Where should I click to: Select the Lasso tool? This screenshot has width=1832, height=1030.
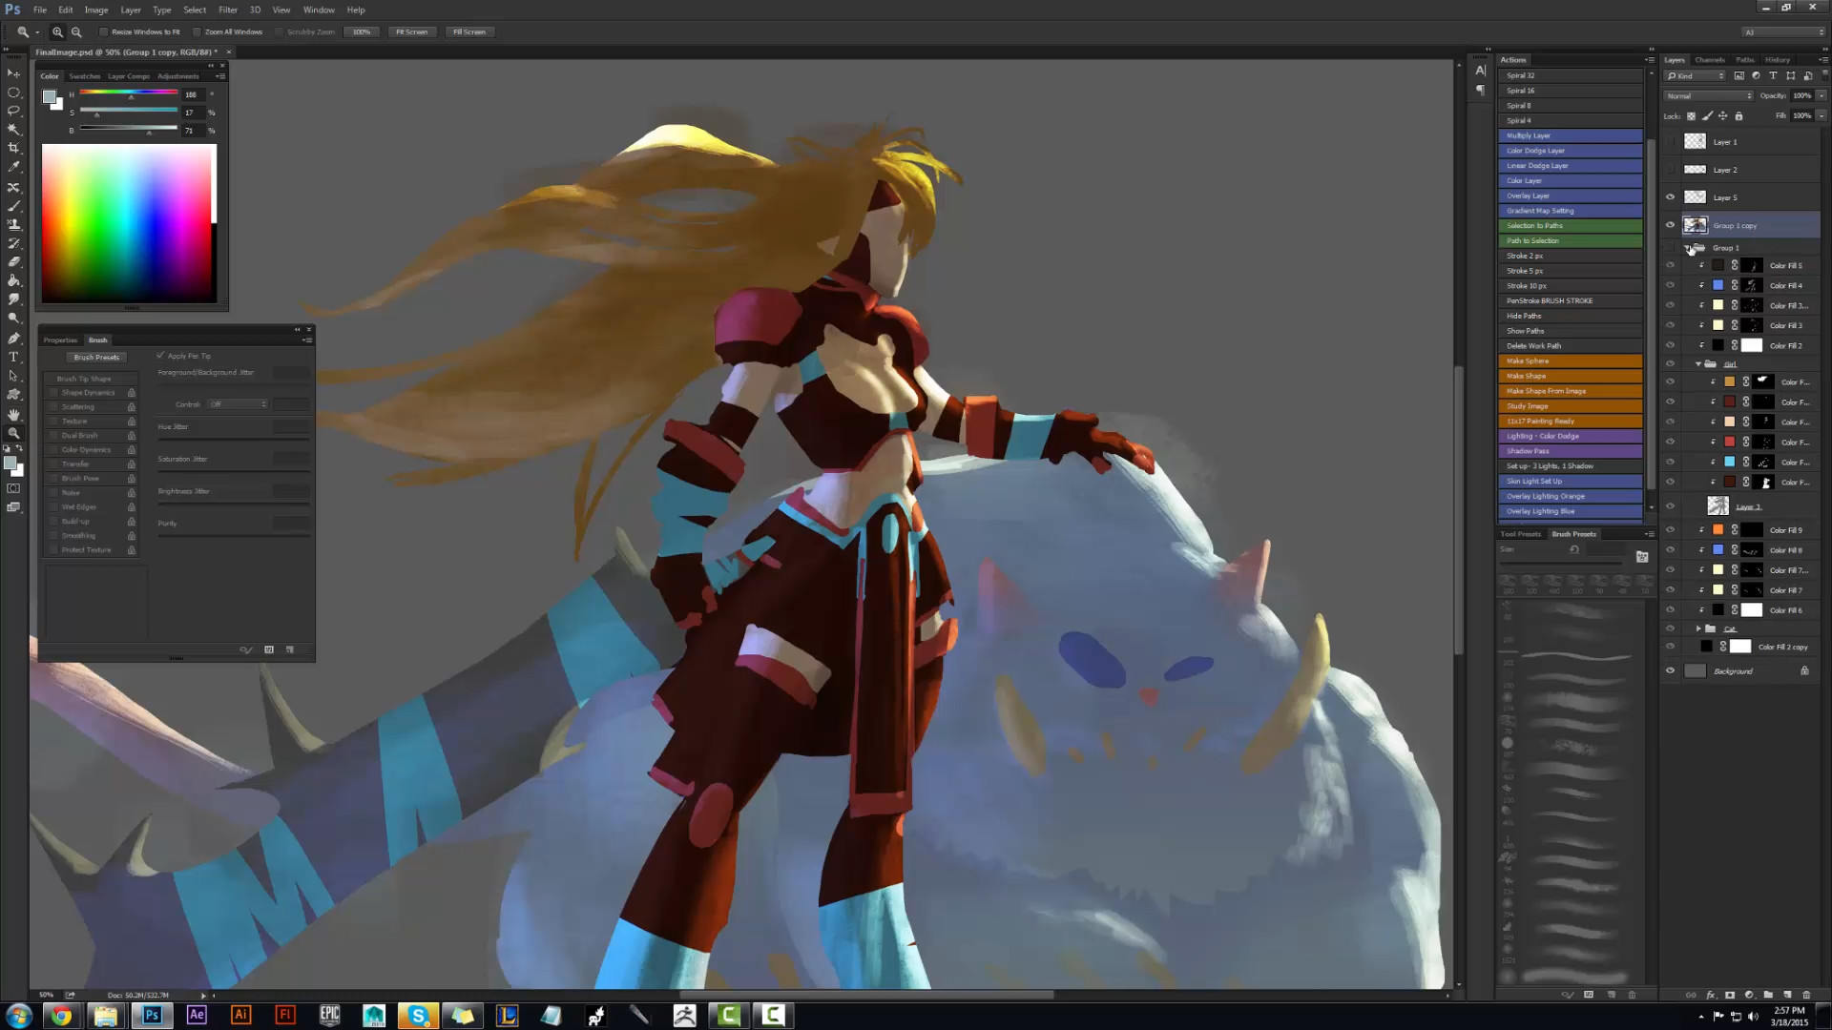13,111
